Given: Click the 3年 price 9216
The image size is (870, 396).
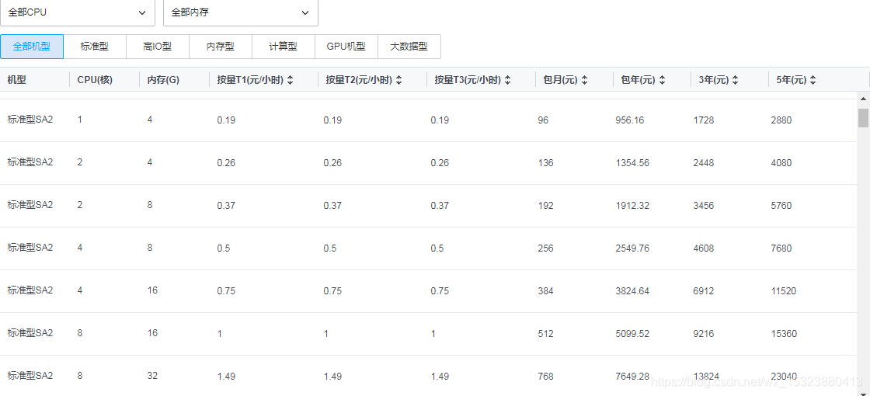Looking at the screenshot, I should pos(704,333).
